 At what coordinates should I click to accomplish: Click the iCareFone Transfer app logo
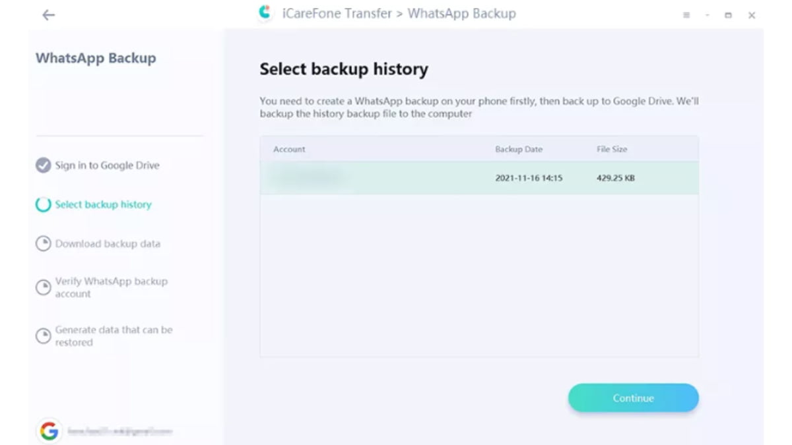coord(266,13)
